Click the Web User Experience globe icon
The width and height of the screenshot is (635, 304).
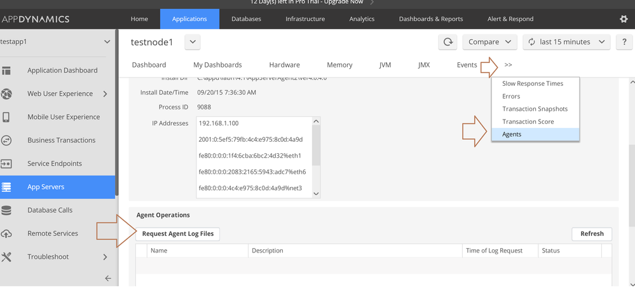click(x=6, y=93)
